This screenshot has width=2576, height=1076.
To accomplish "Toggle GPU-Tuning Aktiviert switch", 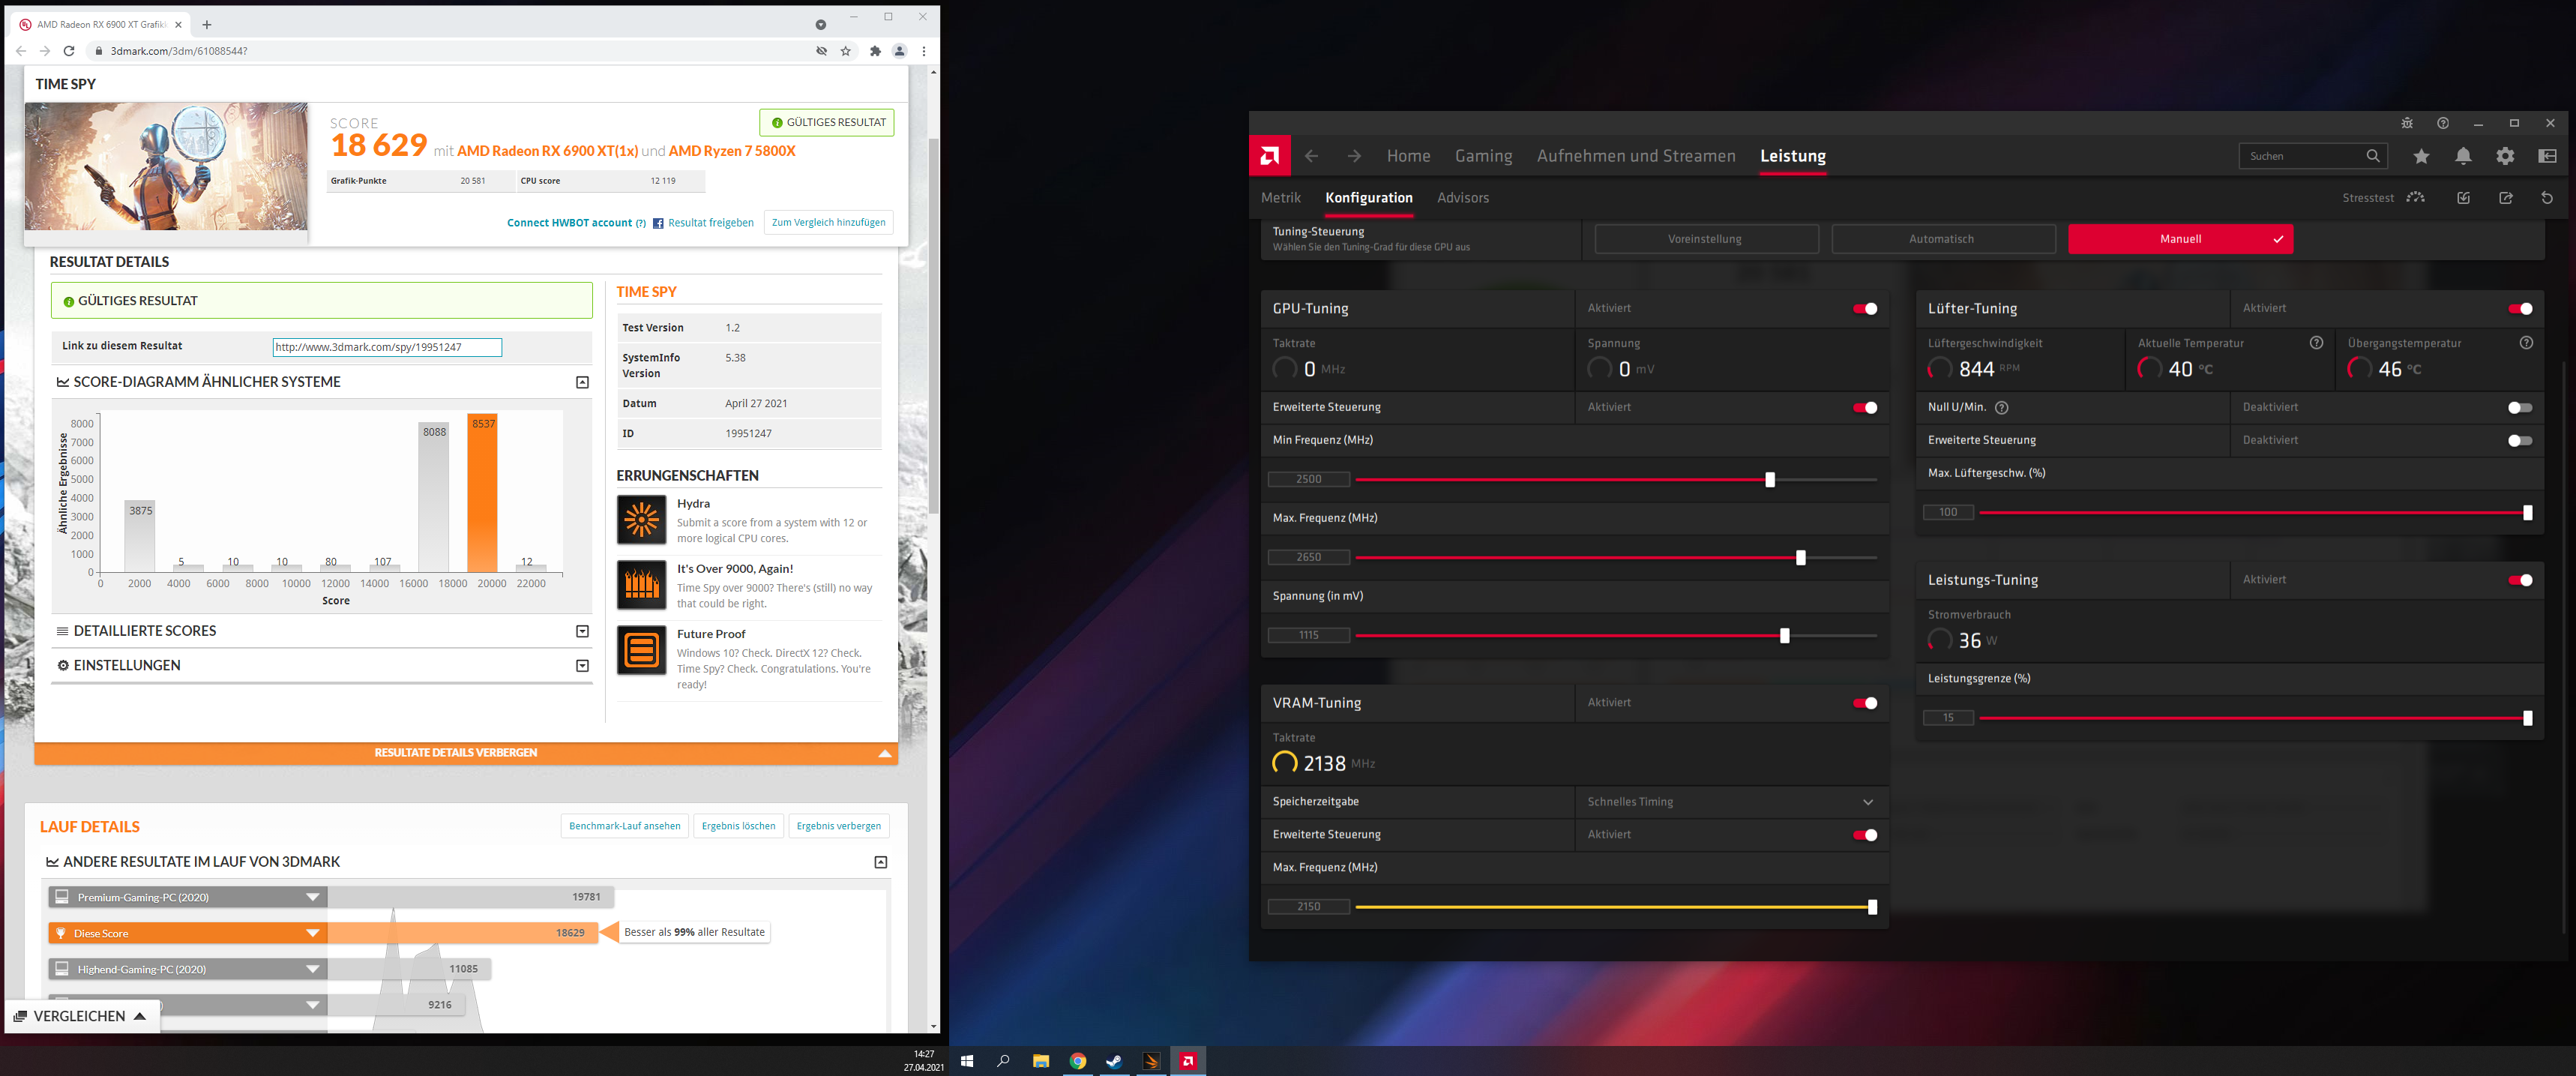I will pyautogui.click(x=1864, y=309).
